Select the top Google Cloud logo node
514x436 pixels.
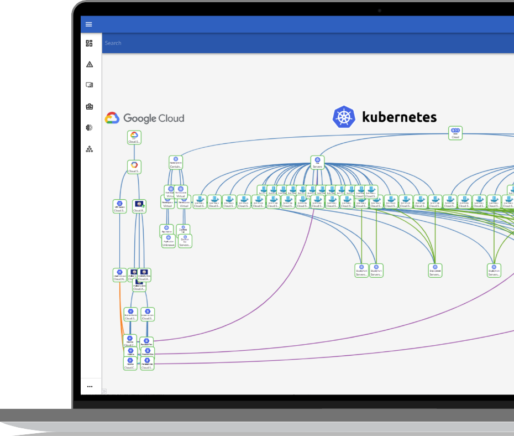point(134,137)
